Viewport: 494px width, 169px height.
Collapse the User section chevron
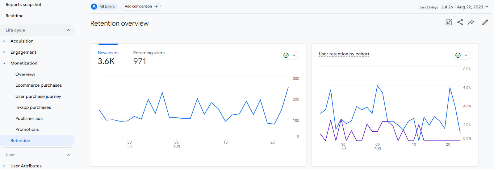tap(69, 155)
